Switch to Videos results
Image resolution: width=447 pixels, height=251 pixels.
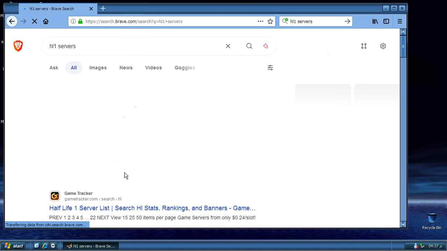point(154,68)
